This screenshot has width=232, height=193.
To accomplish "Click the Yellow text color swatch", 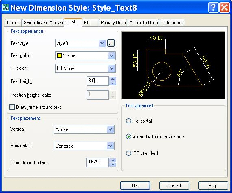I will (x=59, y=56).
